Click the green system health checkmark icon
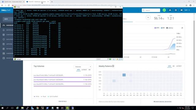This screenshot has height=110, width=196. pyautogui.click(x=164, y=10)
